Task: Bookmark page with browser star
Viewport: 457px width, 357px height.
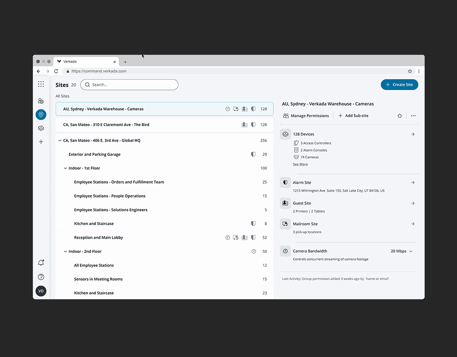Action: pyautogui.click(x=410, y=71)
